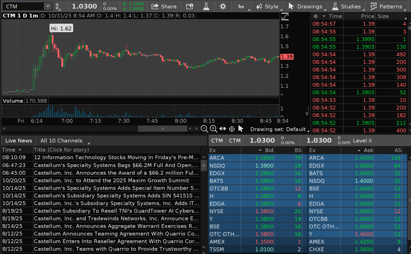Select the Level II label
The image size is (411, 254).
click(x=362, y=141)
